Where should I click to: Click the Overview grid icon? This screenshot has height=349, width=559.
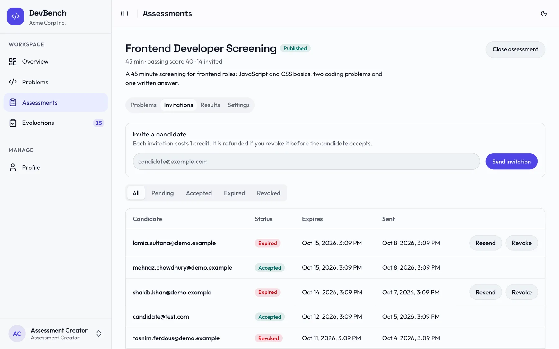pos(13,61)
